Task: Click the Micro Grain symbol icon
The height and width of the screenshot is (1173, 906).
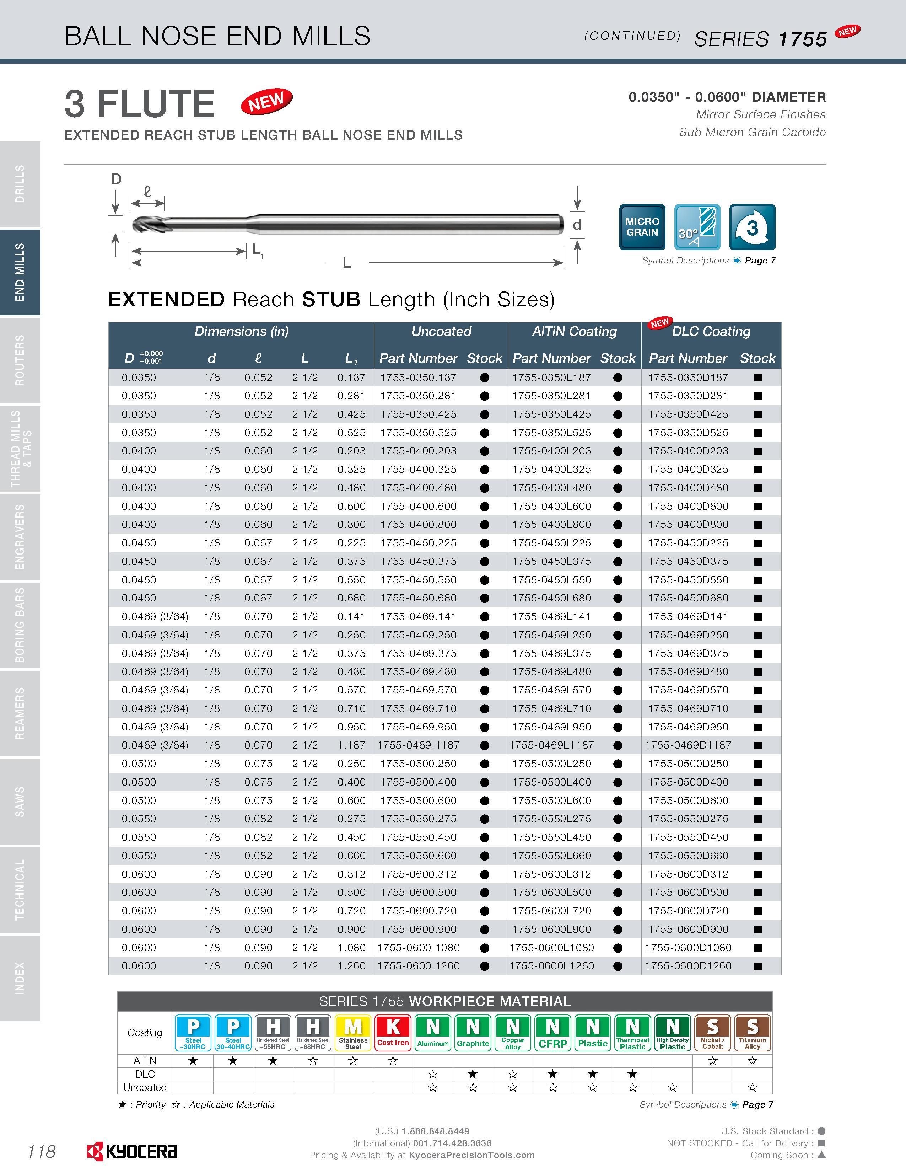Action: point(642,227)
